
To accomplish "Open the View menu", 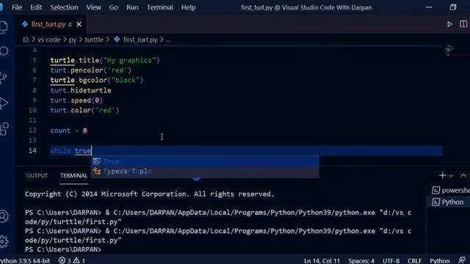I will (x=93, y=7).
